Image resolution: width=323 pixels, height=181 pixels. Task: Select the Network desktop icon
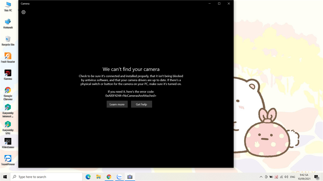coord(8,23)
